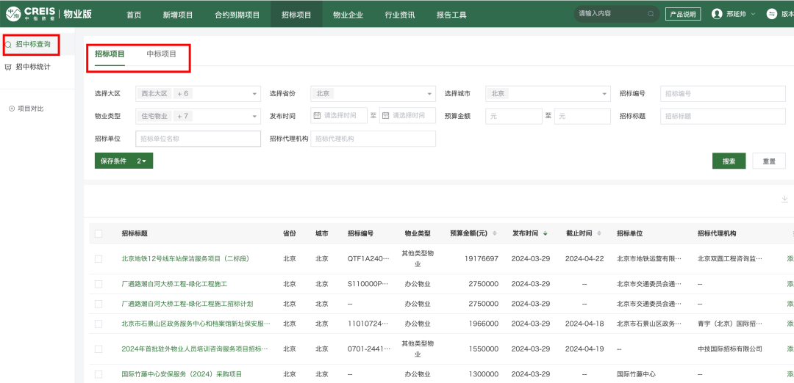Click the green 搜索 button
The width and height of the screenshot is (794, 383).
pos(729,161)
